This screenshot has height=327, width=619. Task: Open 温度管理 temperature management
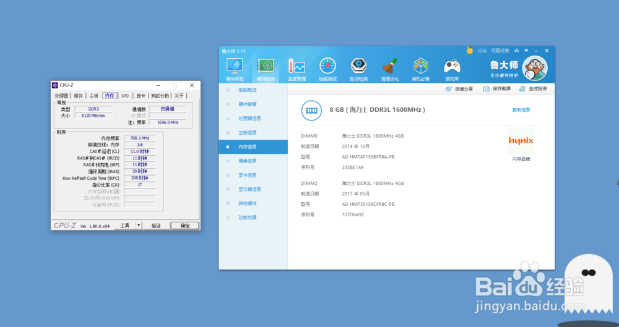pos(297,69)
